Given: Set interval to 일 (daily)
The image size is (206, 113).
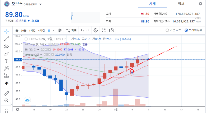Looking at the screenshot, I should click(49, 30).
